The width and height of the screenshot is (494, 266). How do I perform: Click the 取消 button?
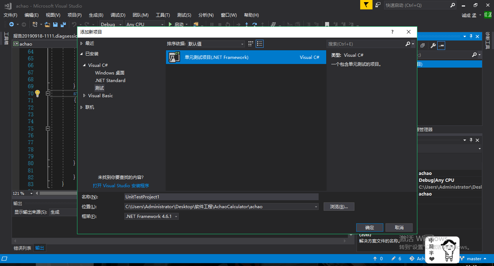399,227
